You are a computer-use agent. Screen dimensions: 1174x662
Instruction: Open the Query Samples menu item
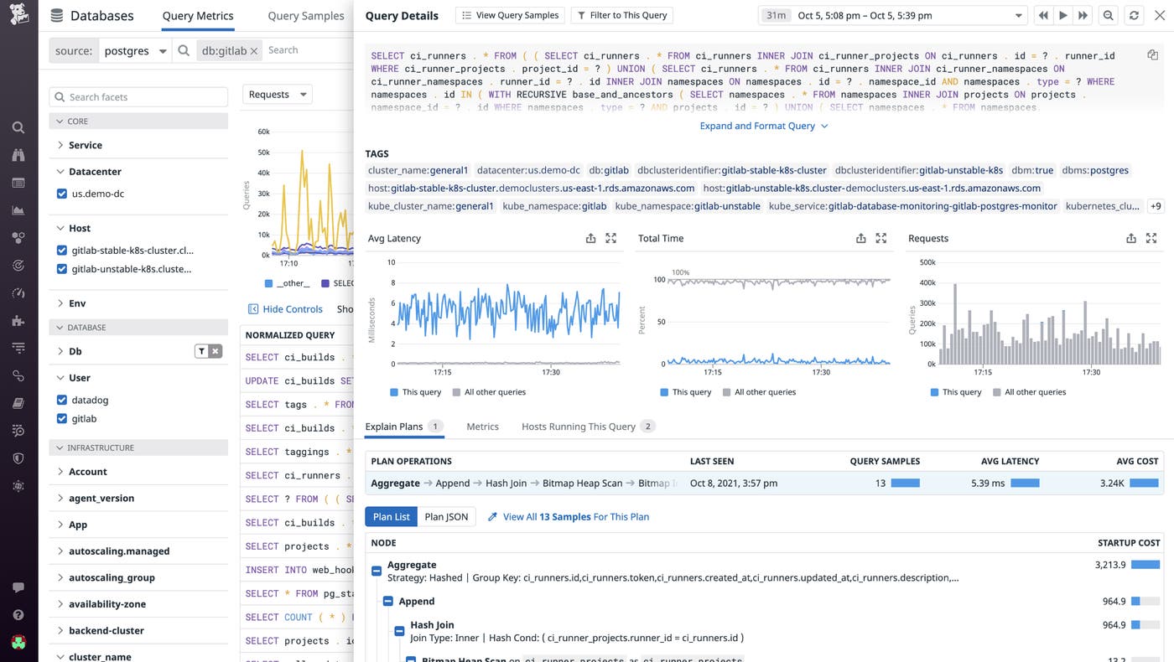(305, 15)
